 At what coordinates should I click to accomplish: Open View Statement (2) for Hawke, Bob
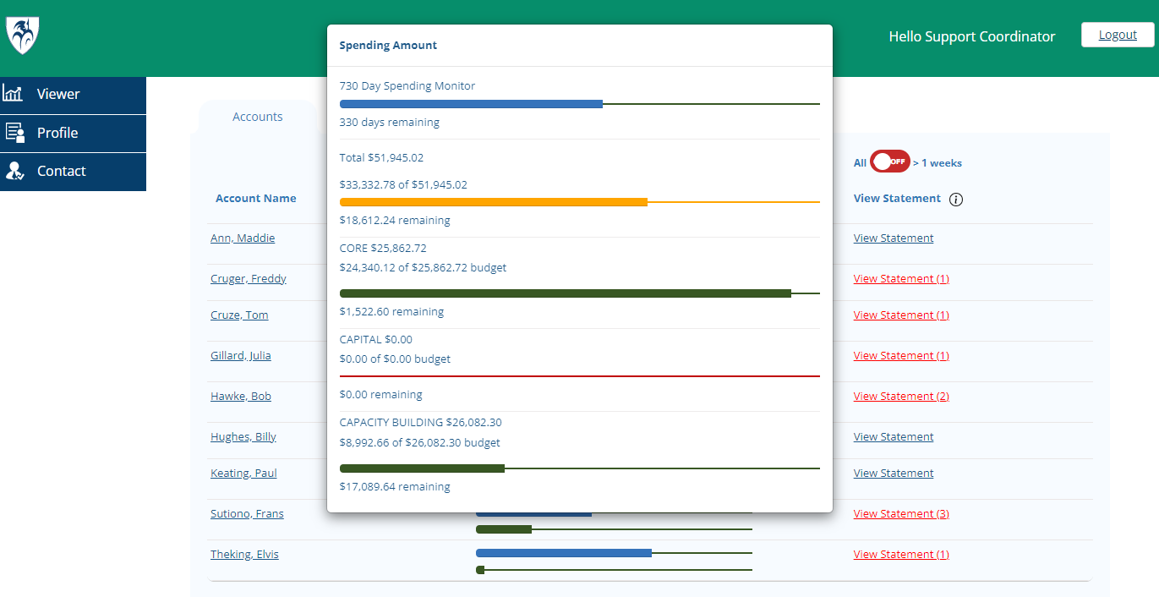[901, 397]
